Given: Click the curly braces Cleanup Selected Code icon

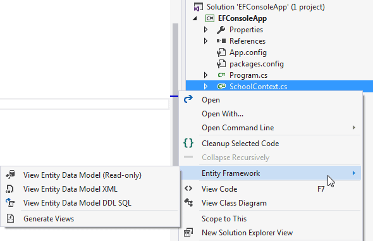Looking at the screenshot, I should 188,143.
